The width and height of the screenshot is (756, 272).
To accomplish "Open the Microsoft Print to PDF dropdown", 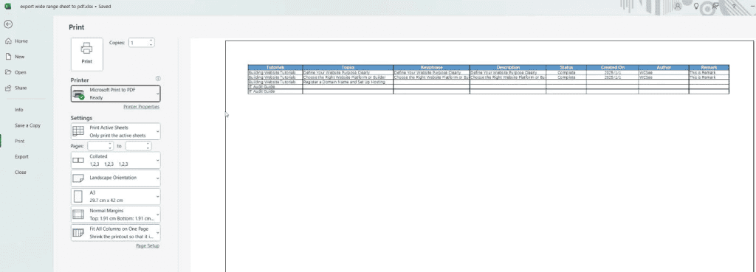I will [116, 94].
